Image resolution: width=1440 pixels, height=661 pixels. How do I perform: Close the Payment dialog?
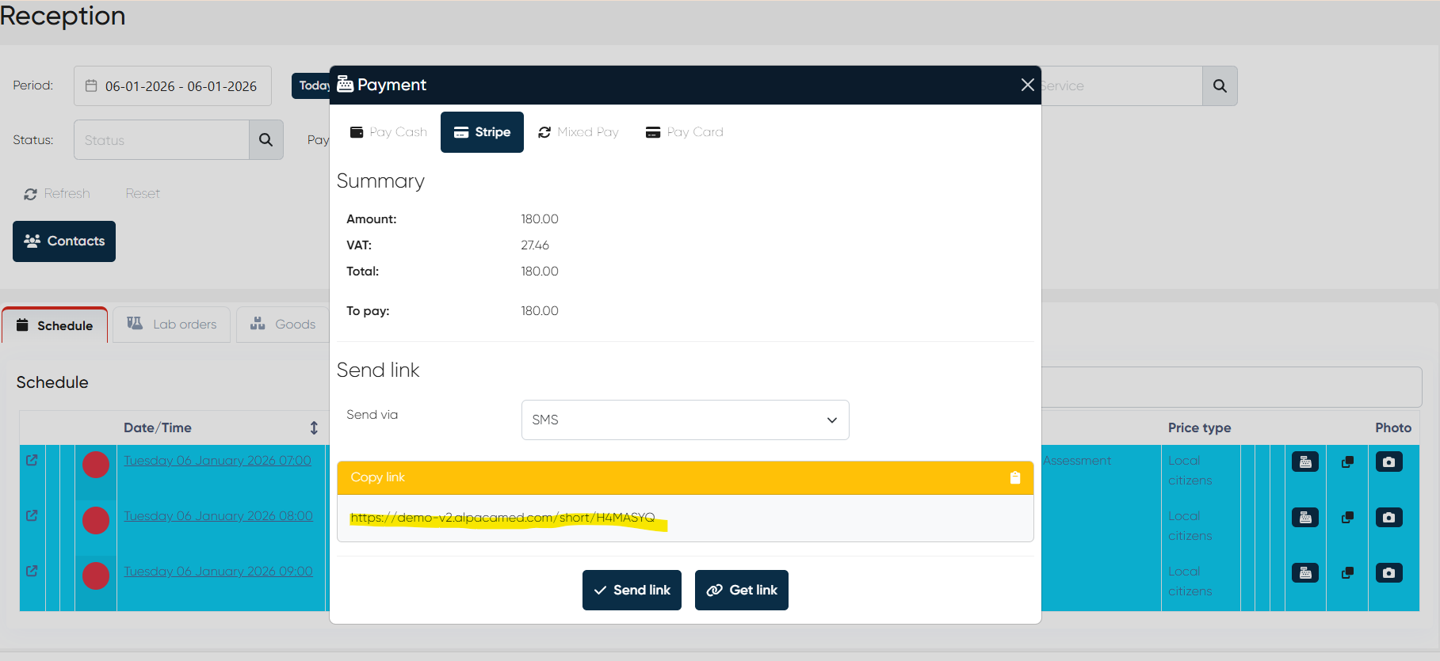(1027, 85)
